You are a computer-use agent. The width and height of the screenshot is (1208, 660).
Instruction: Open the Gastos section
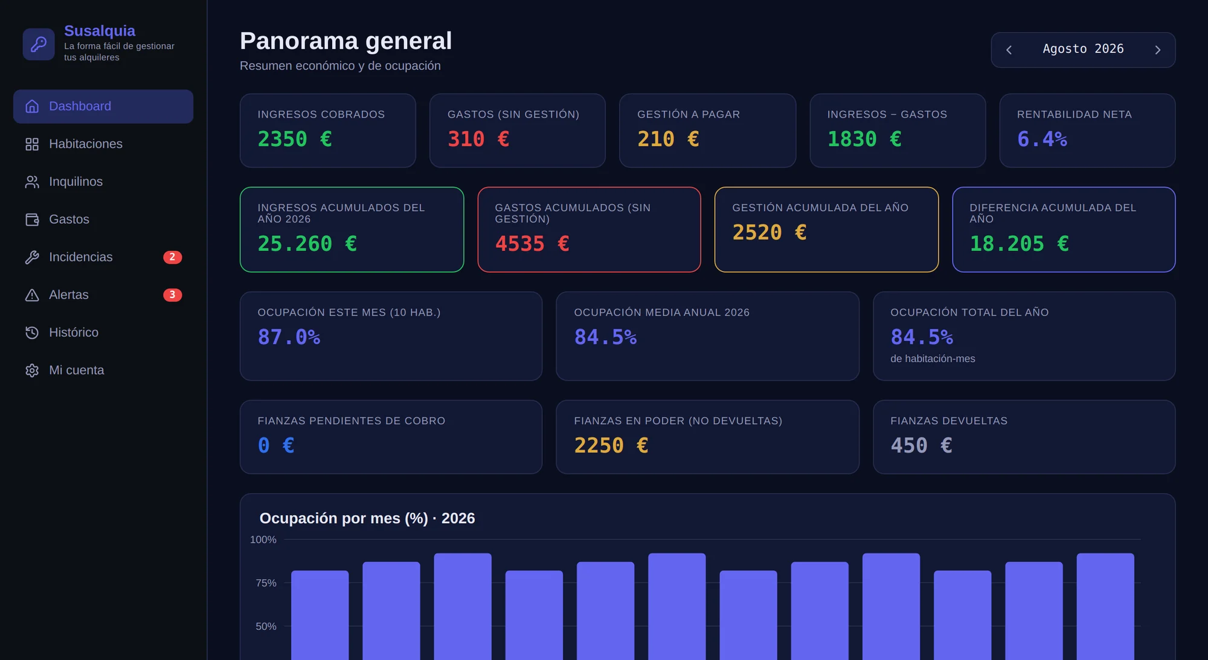tap(103, 220)
